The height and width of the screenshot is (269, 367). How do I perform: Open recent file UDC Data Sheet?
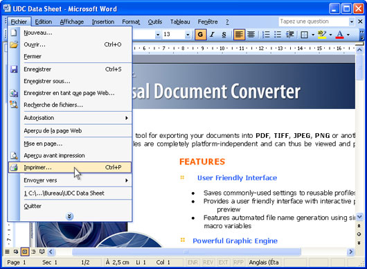click(x=70, y=193)
